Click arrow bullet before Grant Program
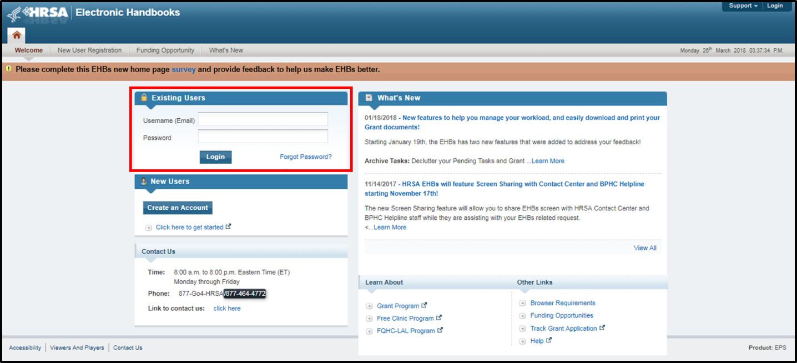 pos(370,306)
